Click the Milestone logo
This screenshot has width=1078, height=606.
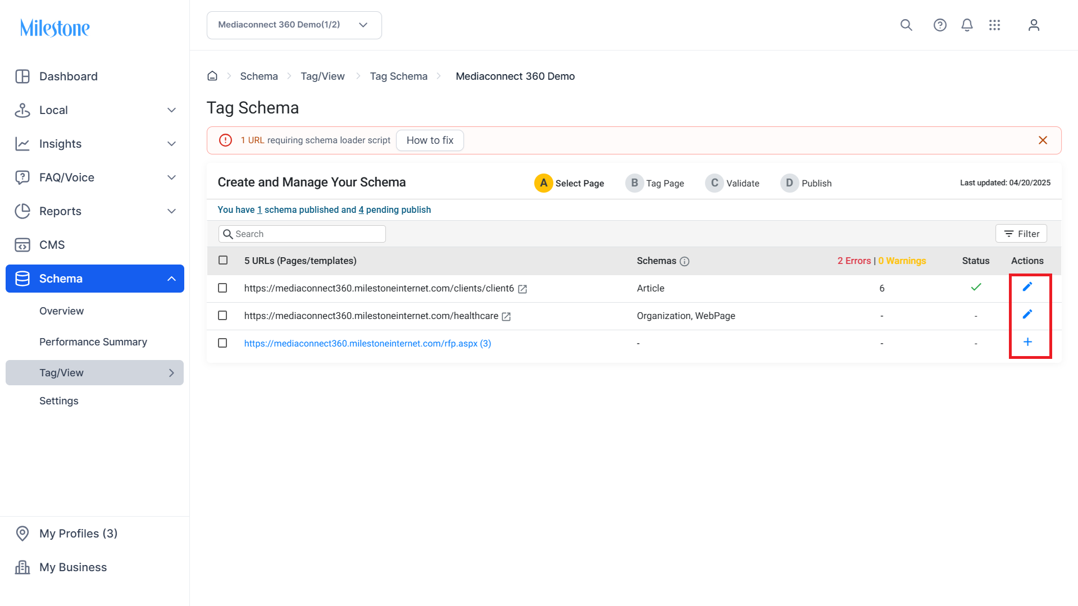pos(55,28)
